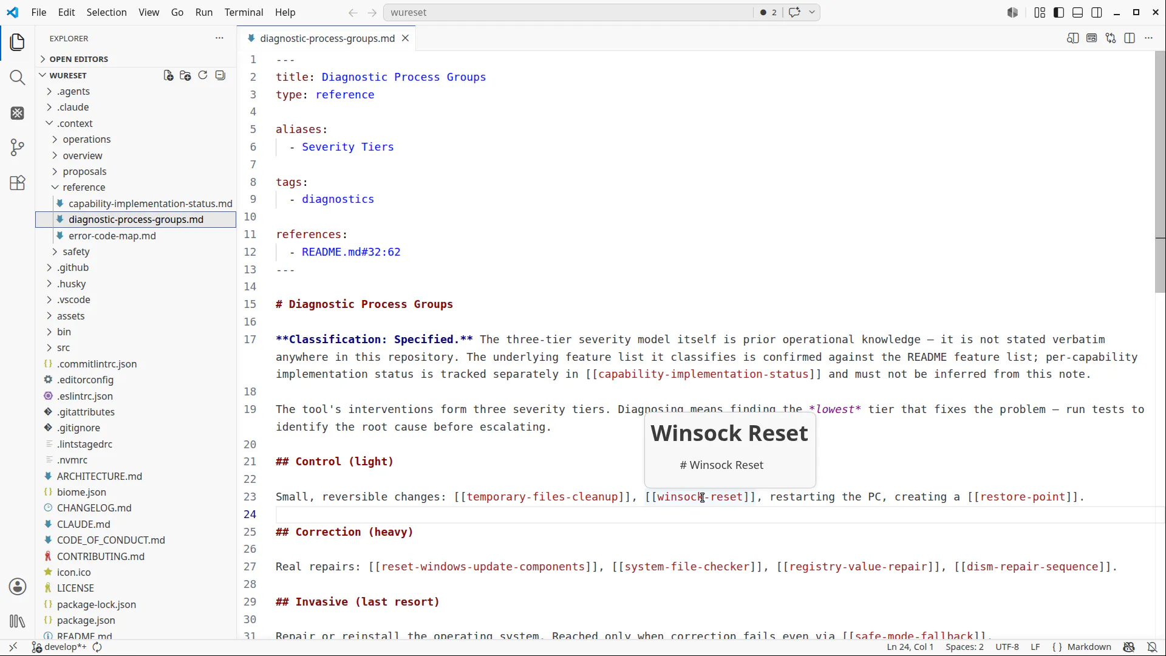Open error-code-map.md in explorer
The width and height of the screenshot is (1166, 656).
coord(112,236)
